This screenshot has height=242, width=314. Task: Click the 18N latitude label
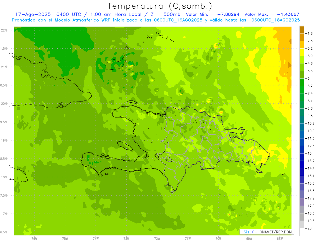tap(4, 177)
